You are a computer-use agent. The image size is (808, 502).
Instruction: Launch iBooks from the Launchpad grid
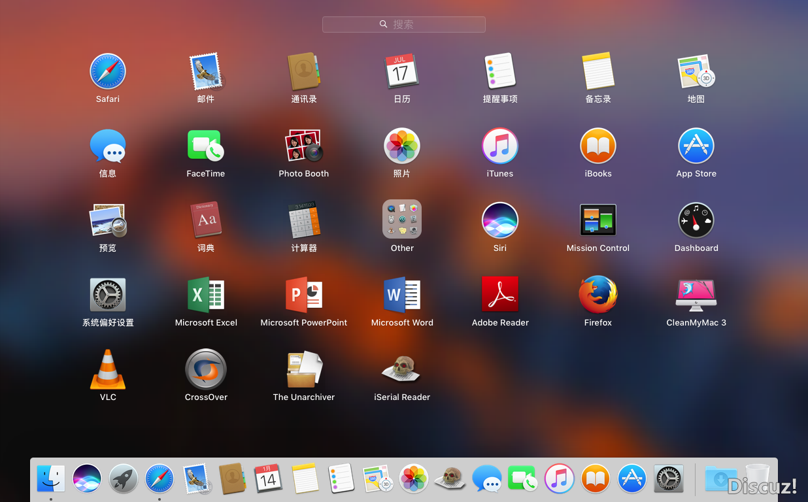[x=598, y=146]
